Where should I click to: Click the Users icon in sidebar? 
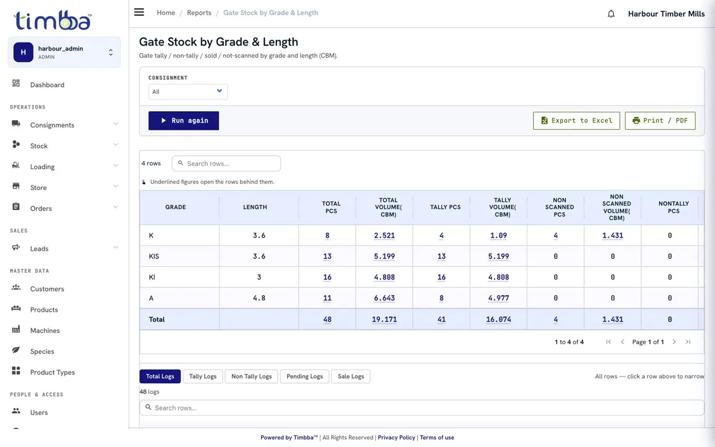[16, 411]
